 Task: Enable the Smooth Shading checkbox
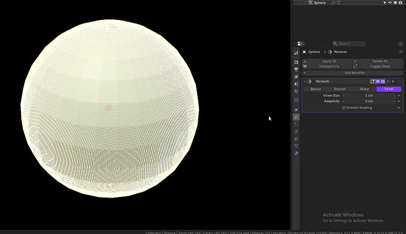(x=344, y=108)
